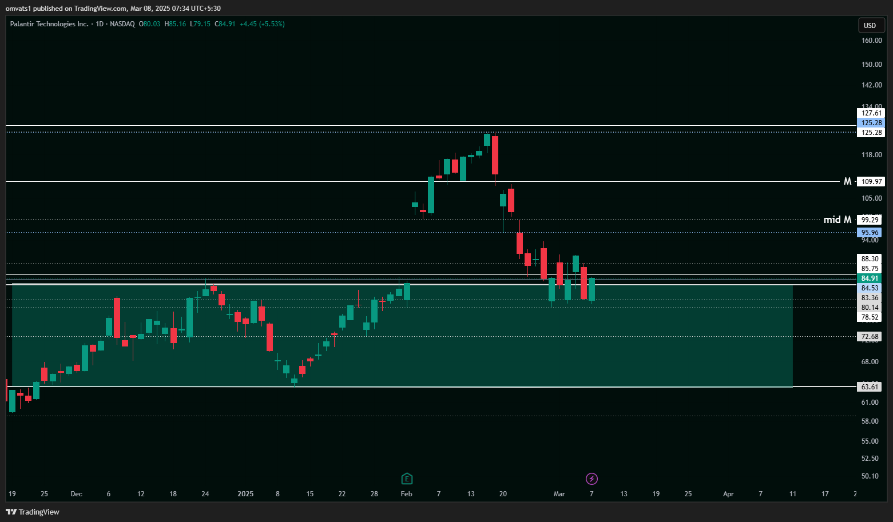This screenshot has width=893, height=522.
Task: Click the 88.30 price label
Action: click(870, 259)
